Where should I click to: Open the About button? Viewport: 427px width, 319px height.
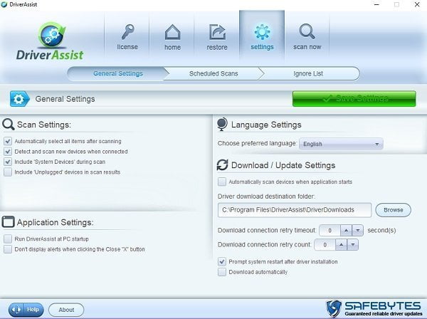66,310
